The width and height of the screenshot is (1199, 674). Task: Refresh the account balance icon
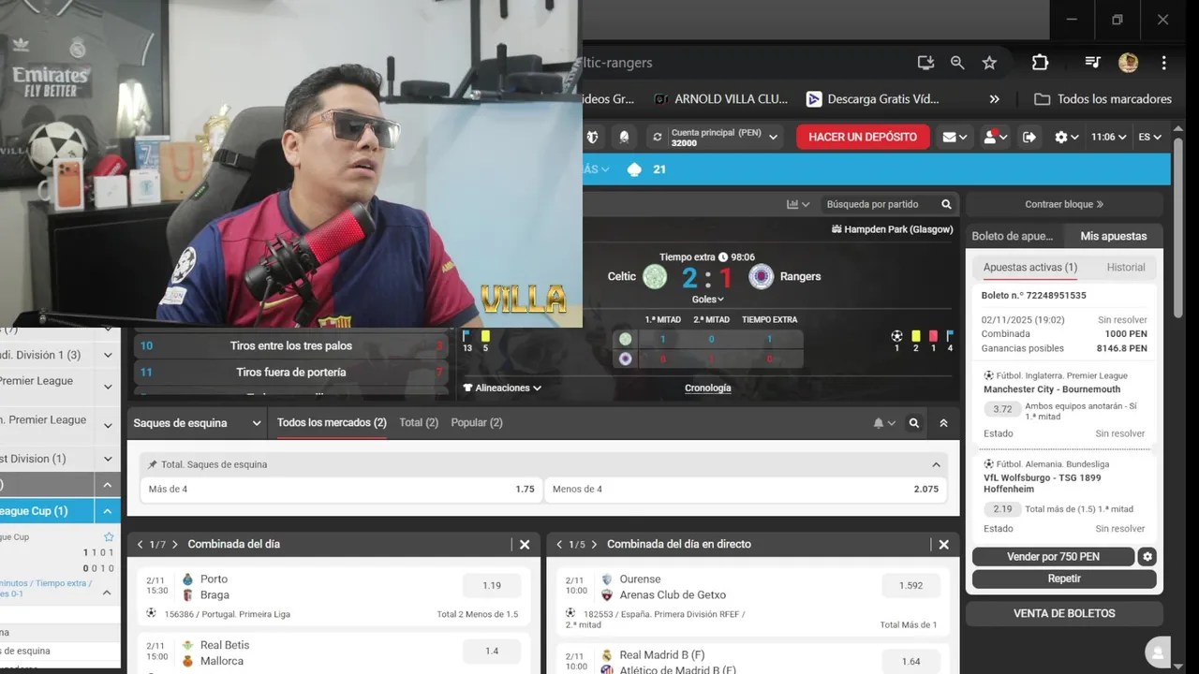658,137
